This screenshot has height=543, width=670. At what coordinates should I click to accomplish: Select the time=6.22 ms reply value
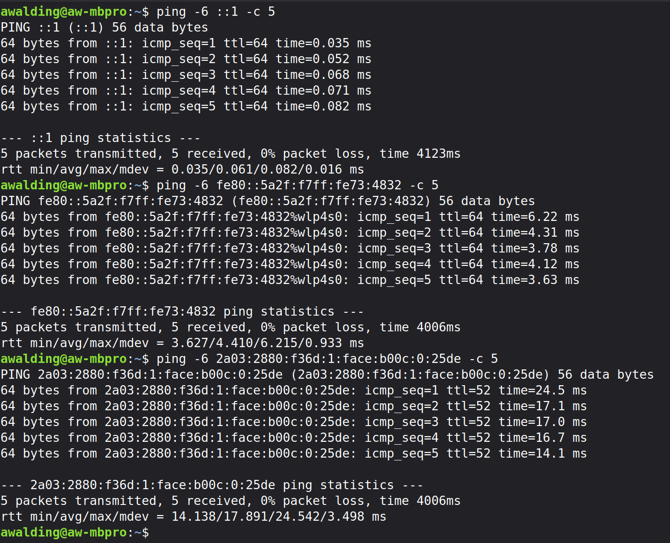[x=535, y=217]
